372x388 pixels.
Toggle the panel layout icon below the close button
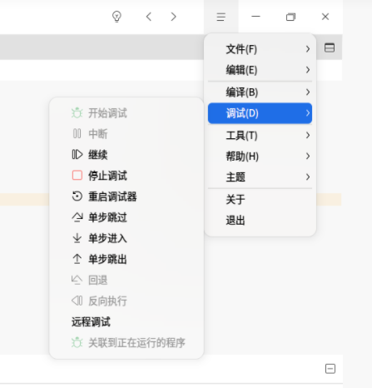click(x=330, y=47)
